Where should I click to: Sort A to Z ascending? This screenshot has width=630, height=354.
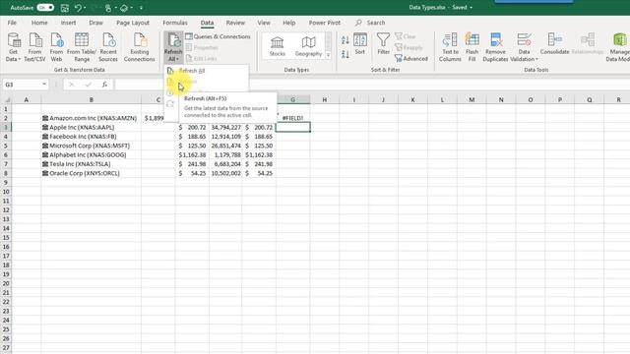346,40
